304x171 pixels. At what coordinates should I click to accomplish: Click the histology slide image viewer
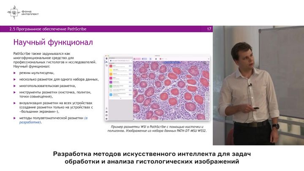(171, 91)
